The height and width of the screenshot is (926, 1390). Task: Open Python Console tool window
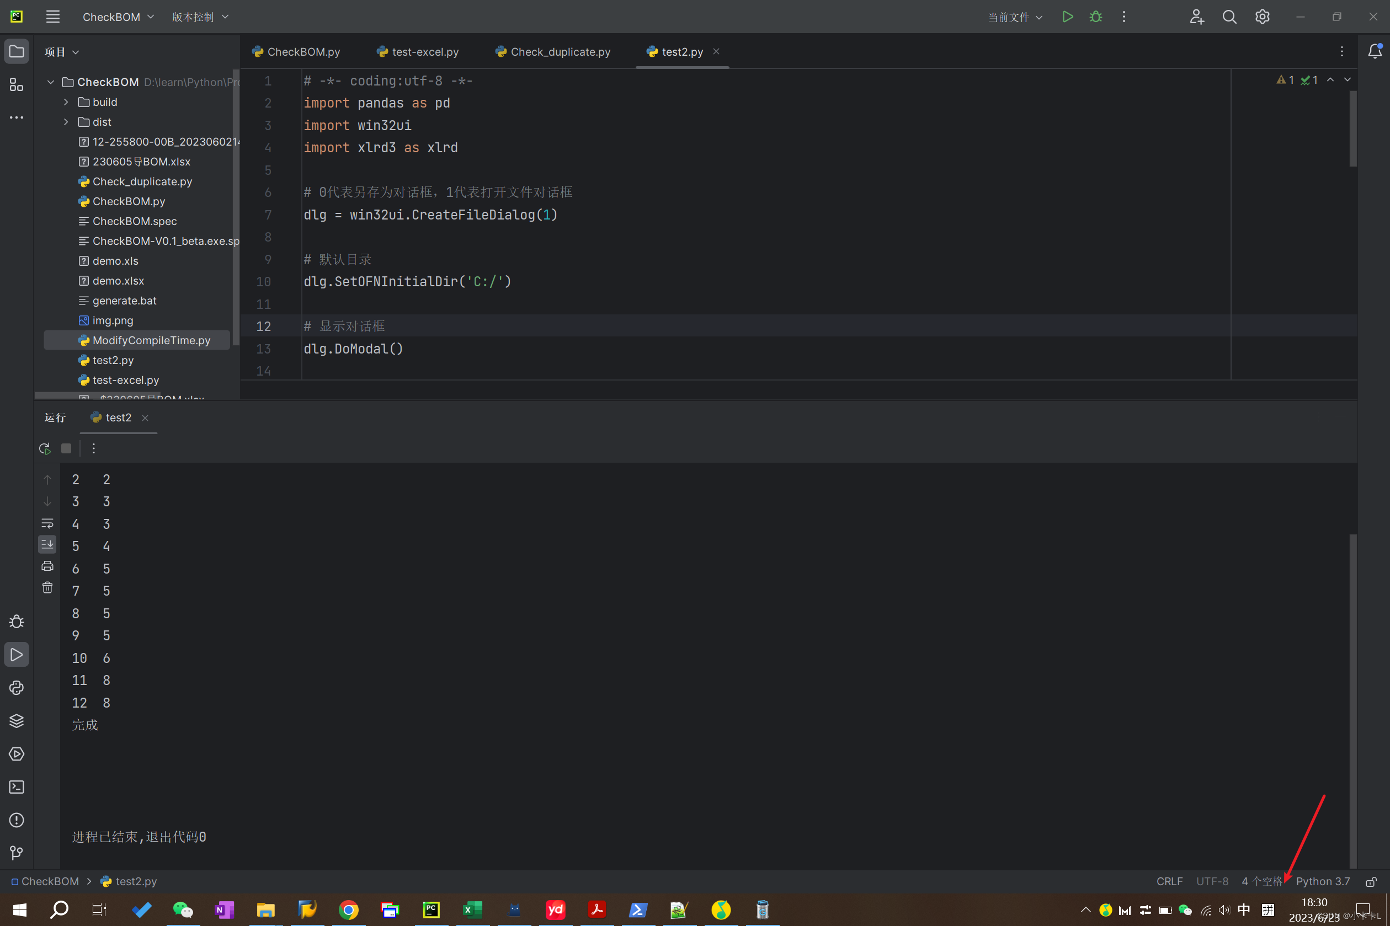pyautogui.click(x=17, y=687)
